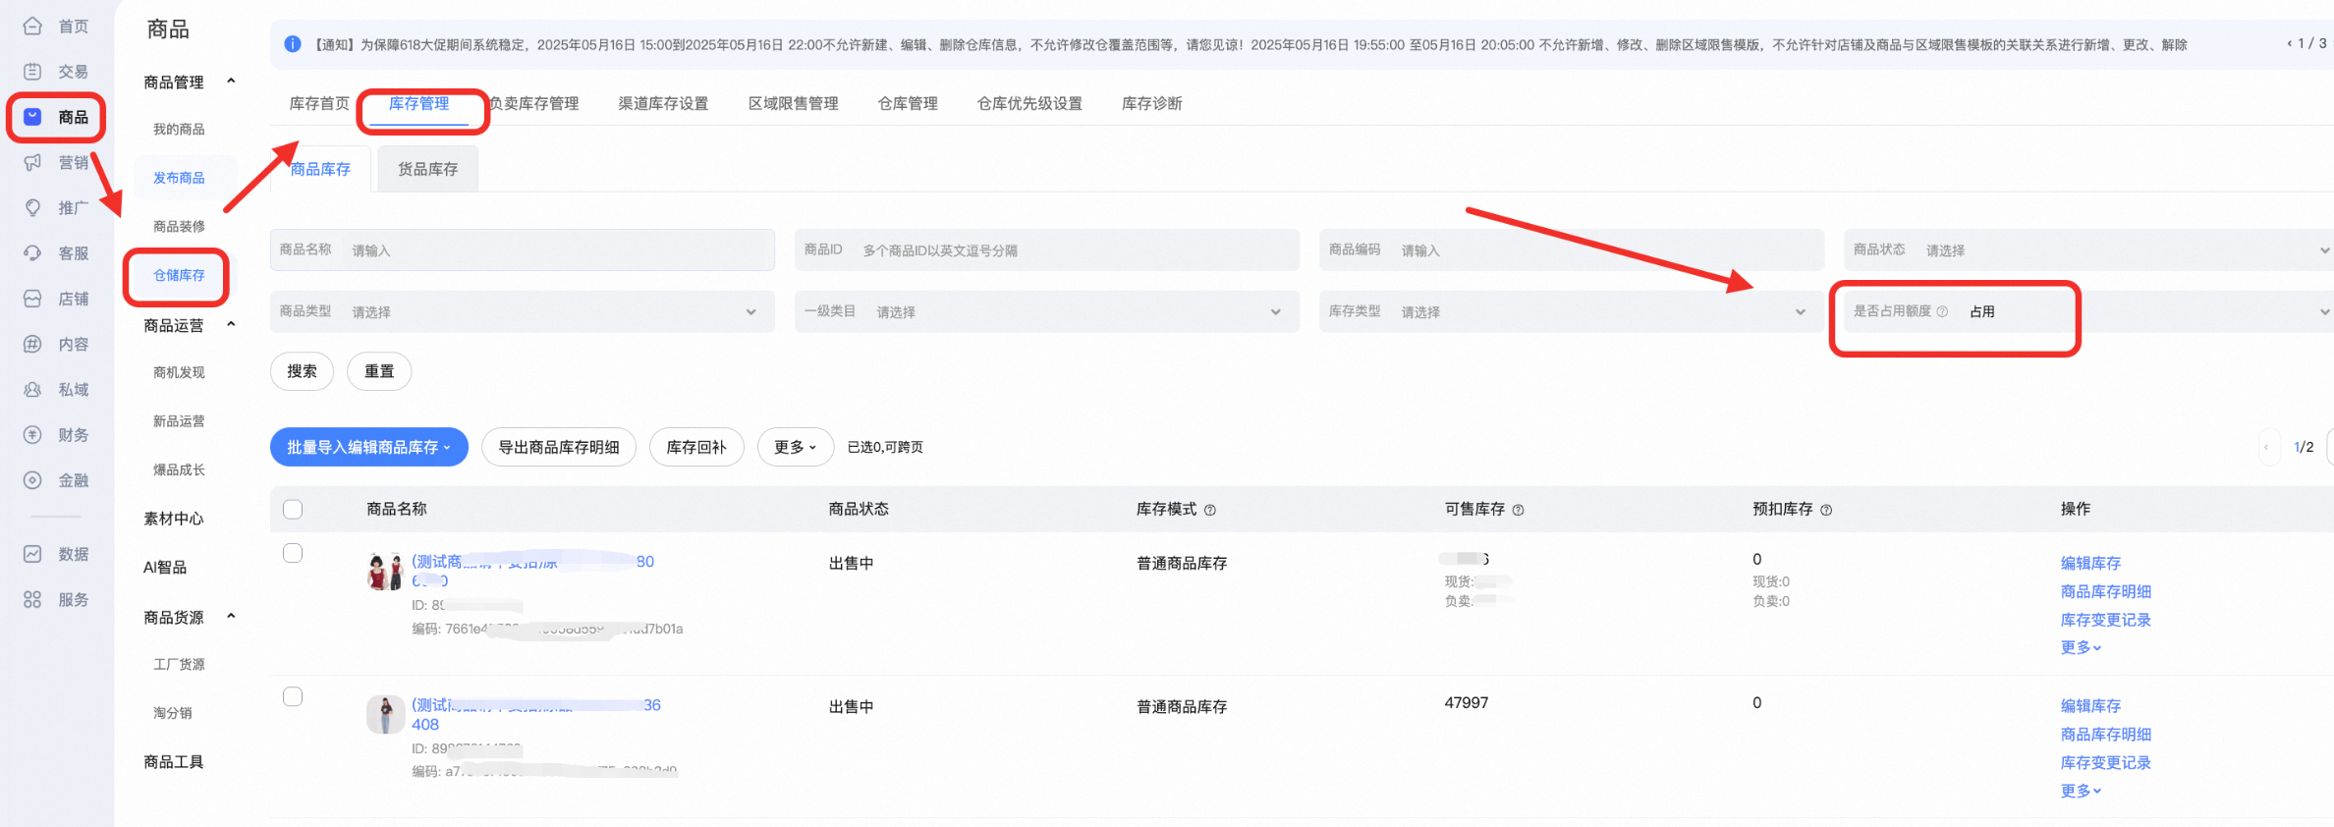The width and height of the screenshot is (2334, 827).
Task: Click the 营销 marketing megaphone icon
Action: (32, 162)
